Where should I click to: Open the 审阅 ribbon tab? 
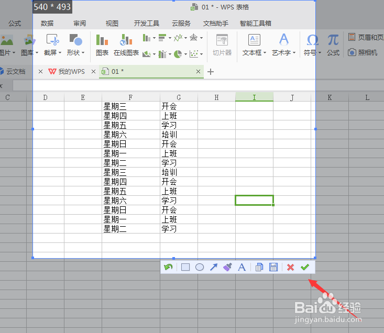click(80, 24)
